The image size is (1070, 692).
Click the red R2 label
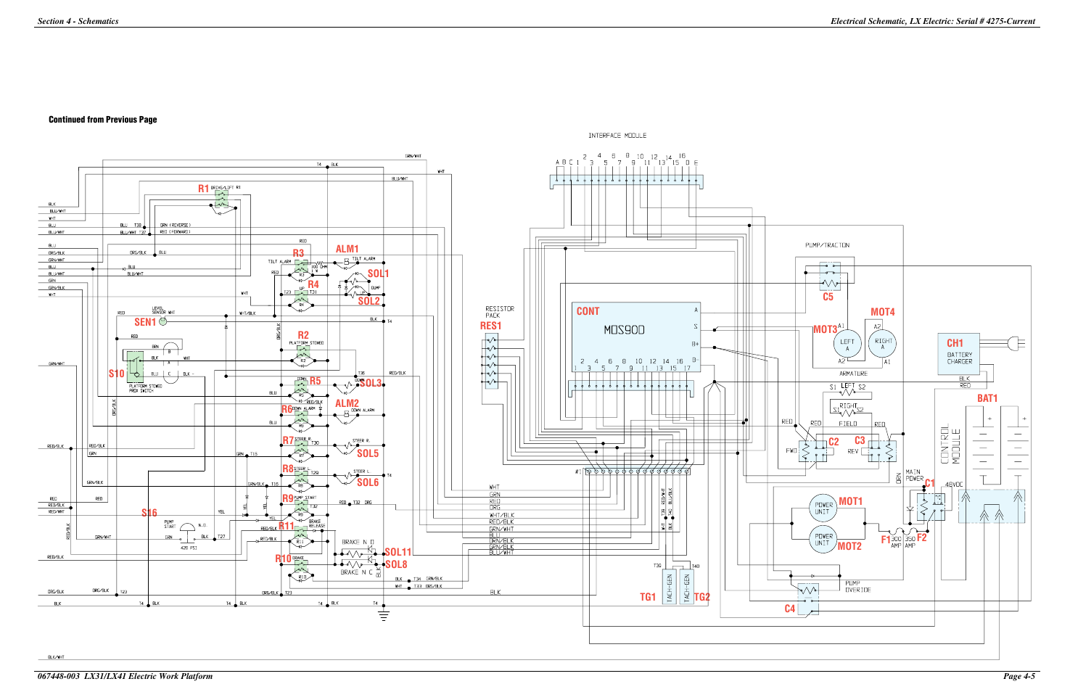pyautogui.click(x=303, y=335)
